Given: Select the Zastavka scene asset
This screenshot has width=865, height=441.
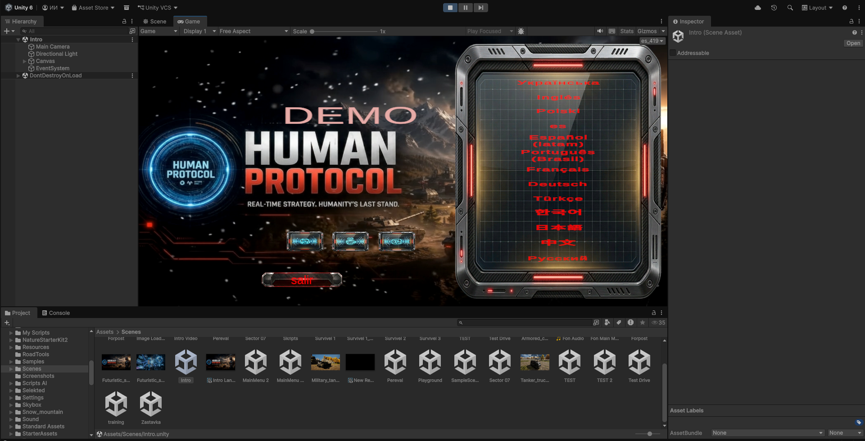Looking at the screenshot, I should tap(151, 408).
